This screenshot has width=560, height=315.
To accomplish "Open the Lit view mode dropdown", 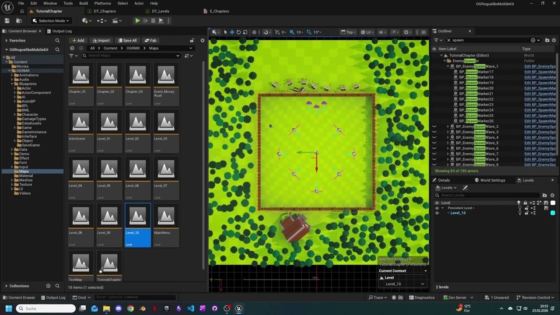I will coord(367,32).
